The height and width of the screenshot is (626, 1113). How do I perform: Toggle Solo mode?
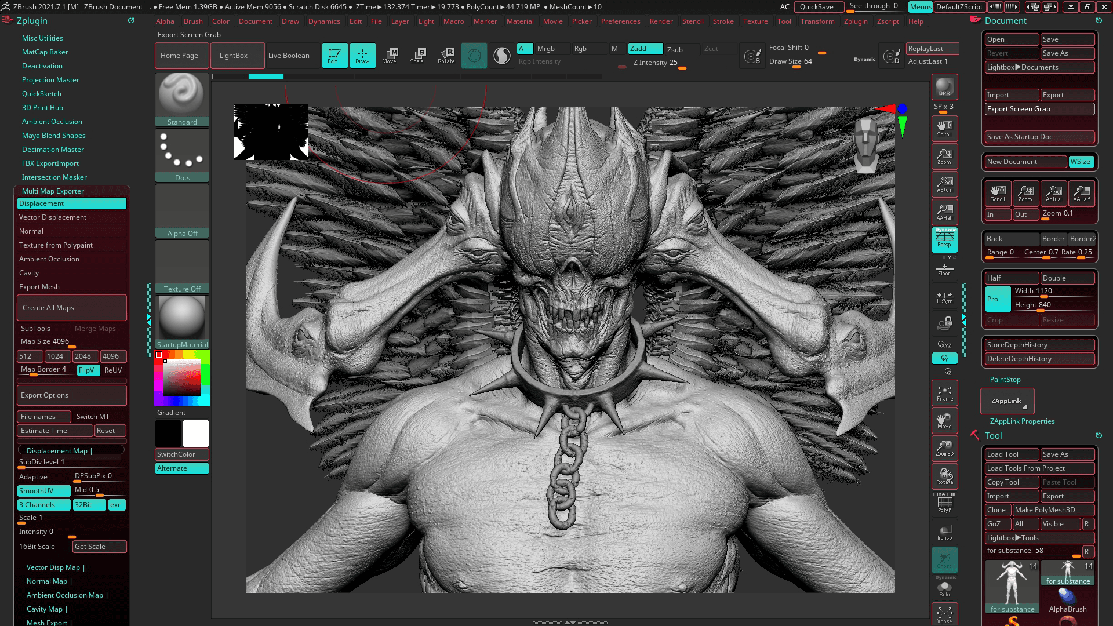click(944, 588)
